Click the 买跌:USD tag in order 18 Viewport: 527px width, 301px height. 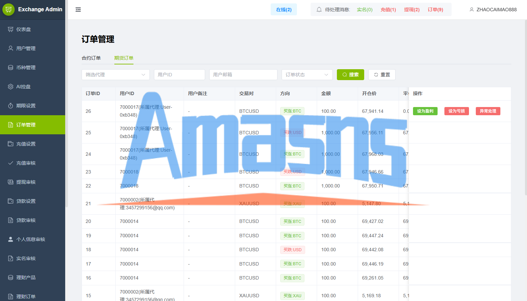293,250
